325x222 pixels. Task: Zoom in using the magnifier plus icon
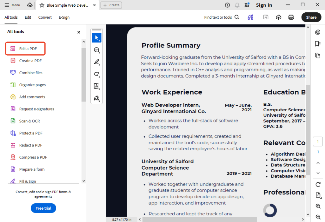tap(318, 206)
